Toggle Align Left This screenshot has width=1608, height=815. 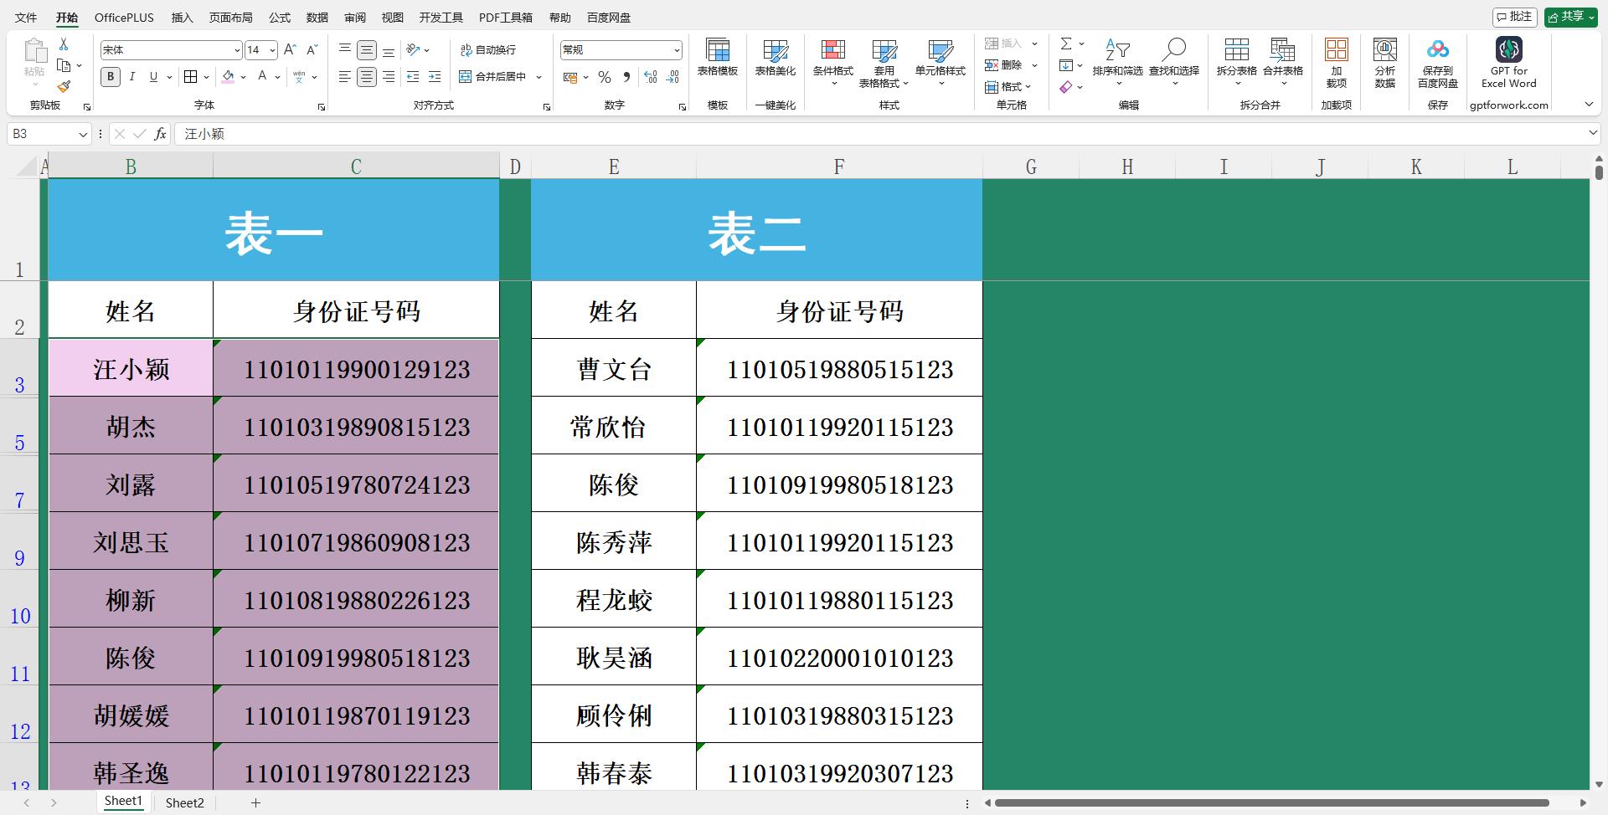point(345,77)
